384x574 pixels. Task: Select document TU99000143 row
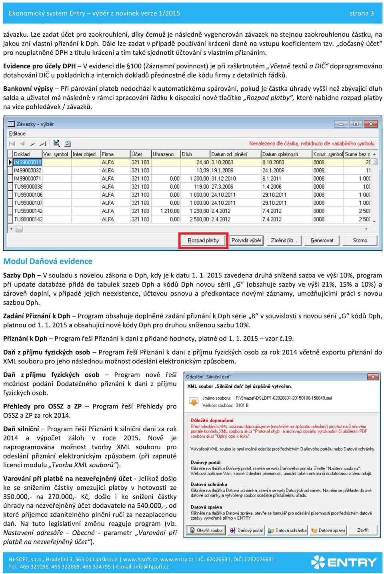pyautogui.click(x=27, y=219)
